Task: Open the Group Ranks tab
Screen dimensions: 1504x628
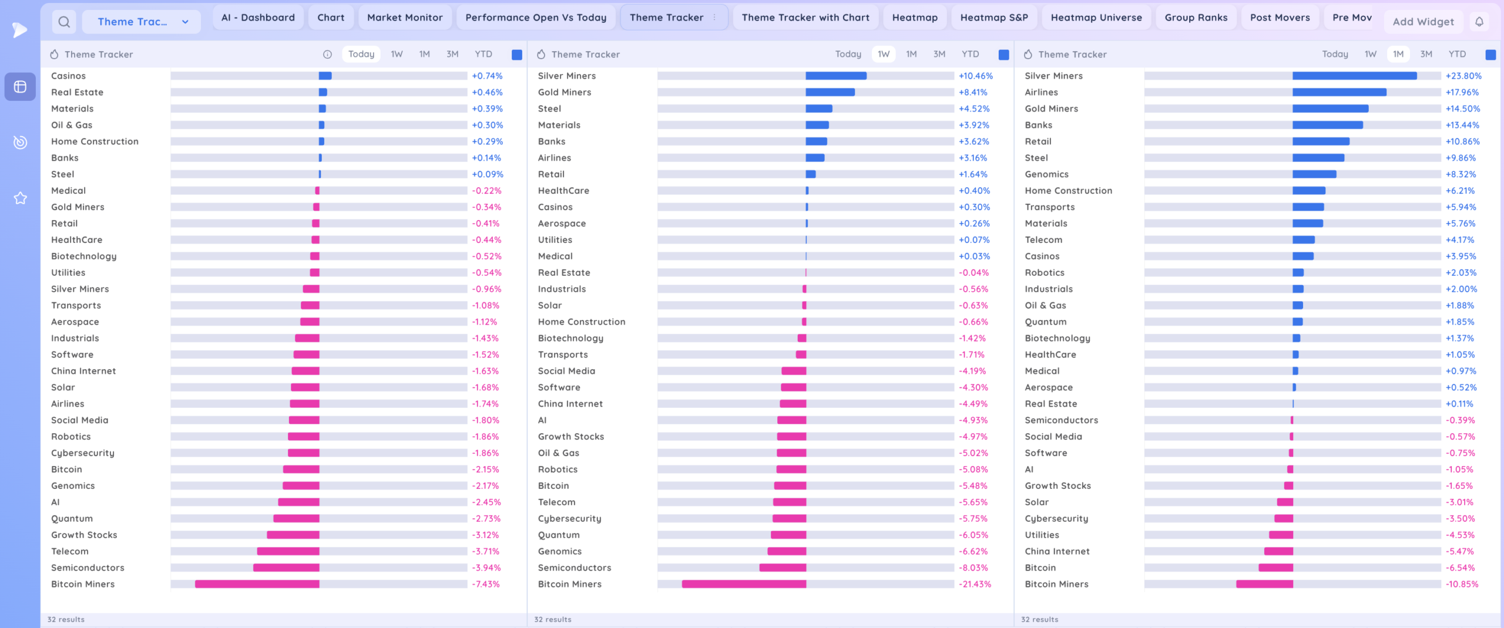Action: click(1196, 18)
